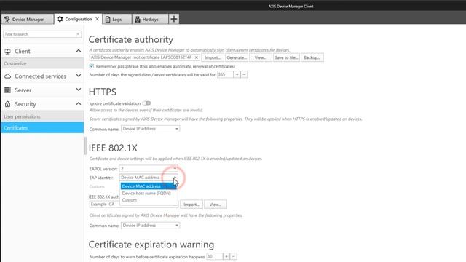Click the Logs document icon
466x262 pixels.
pos(108,20)
